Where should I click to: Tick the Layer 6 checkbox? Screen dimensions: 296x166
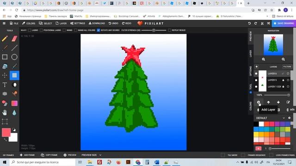coord(288,74)
